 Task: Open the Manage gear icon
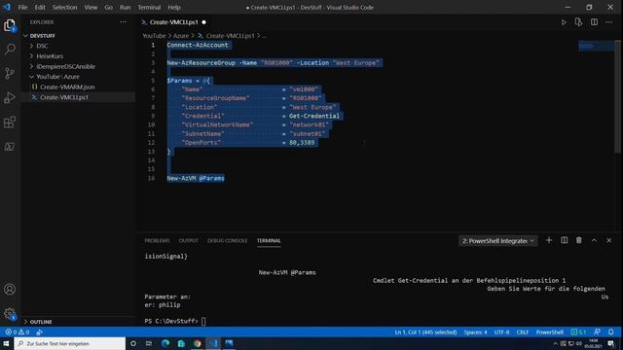click(x=10, y=313)
